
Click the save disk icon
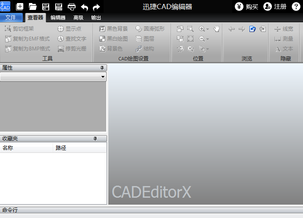tap(46, 6)
